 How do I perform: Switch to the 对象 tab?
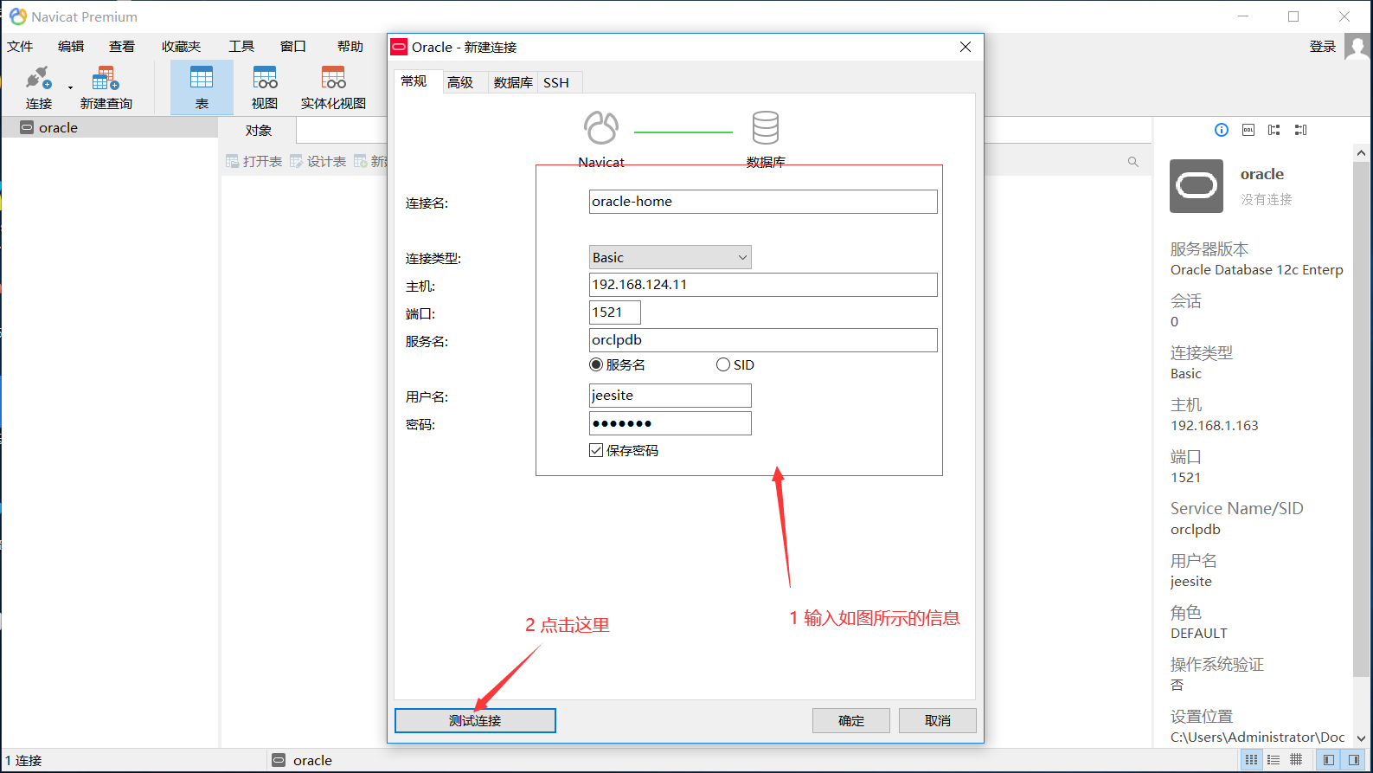[258, 131]
